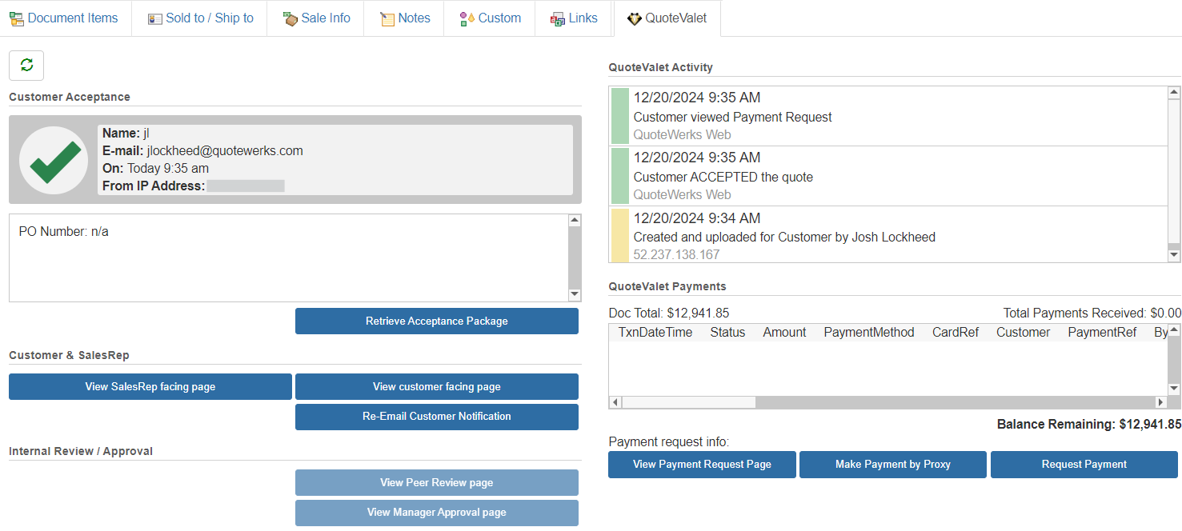Click the Custom tab icon

(467, 18)
